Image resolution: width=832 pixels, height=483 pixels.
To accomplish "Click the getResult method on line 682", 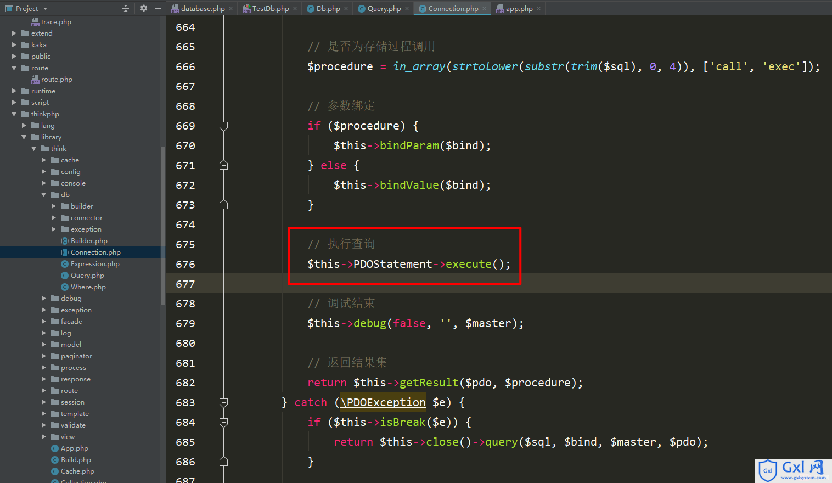I will coord(429,383).
